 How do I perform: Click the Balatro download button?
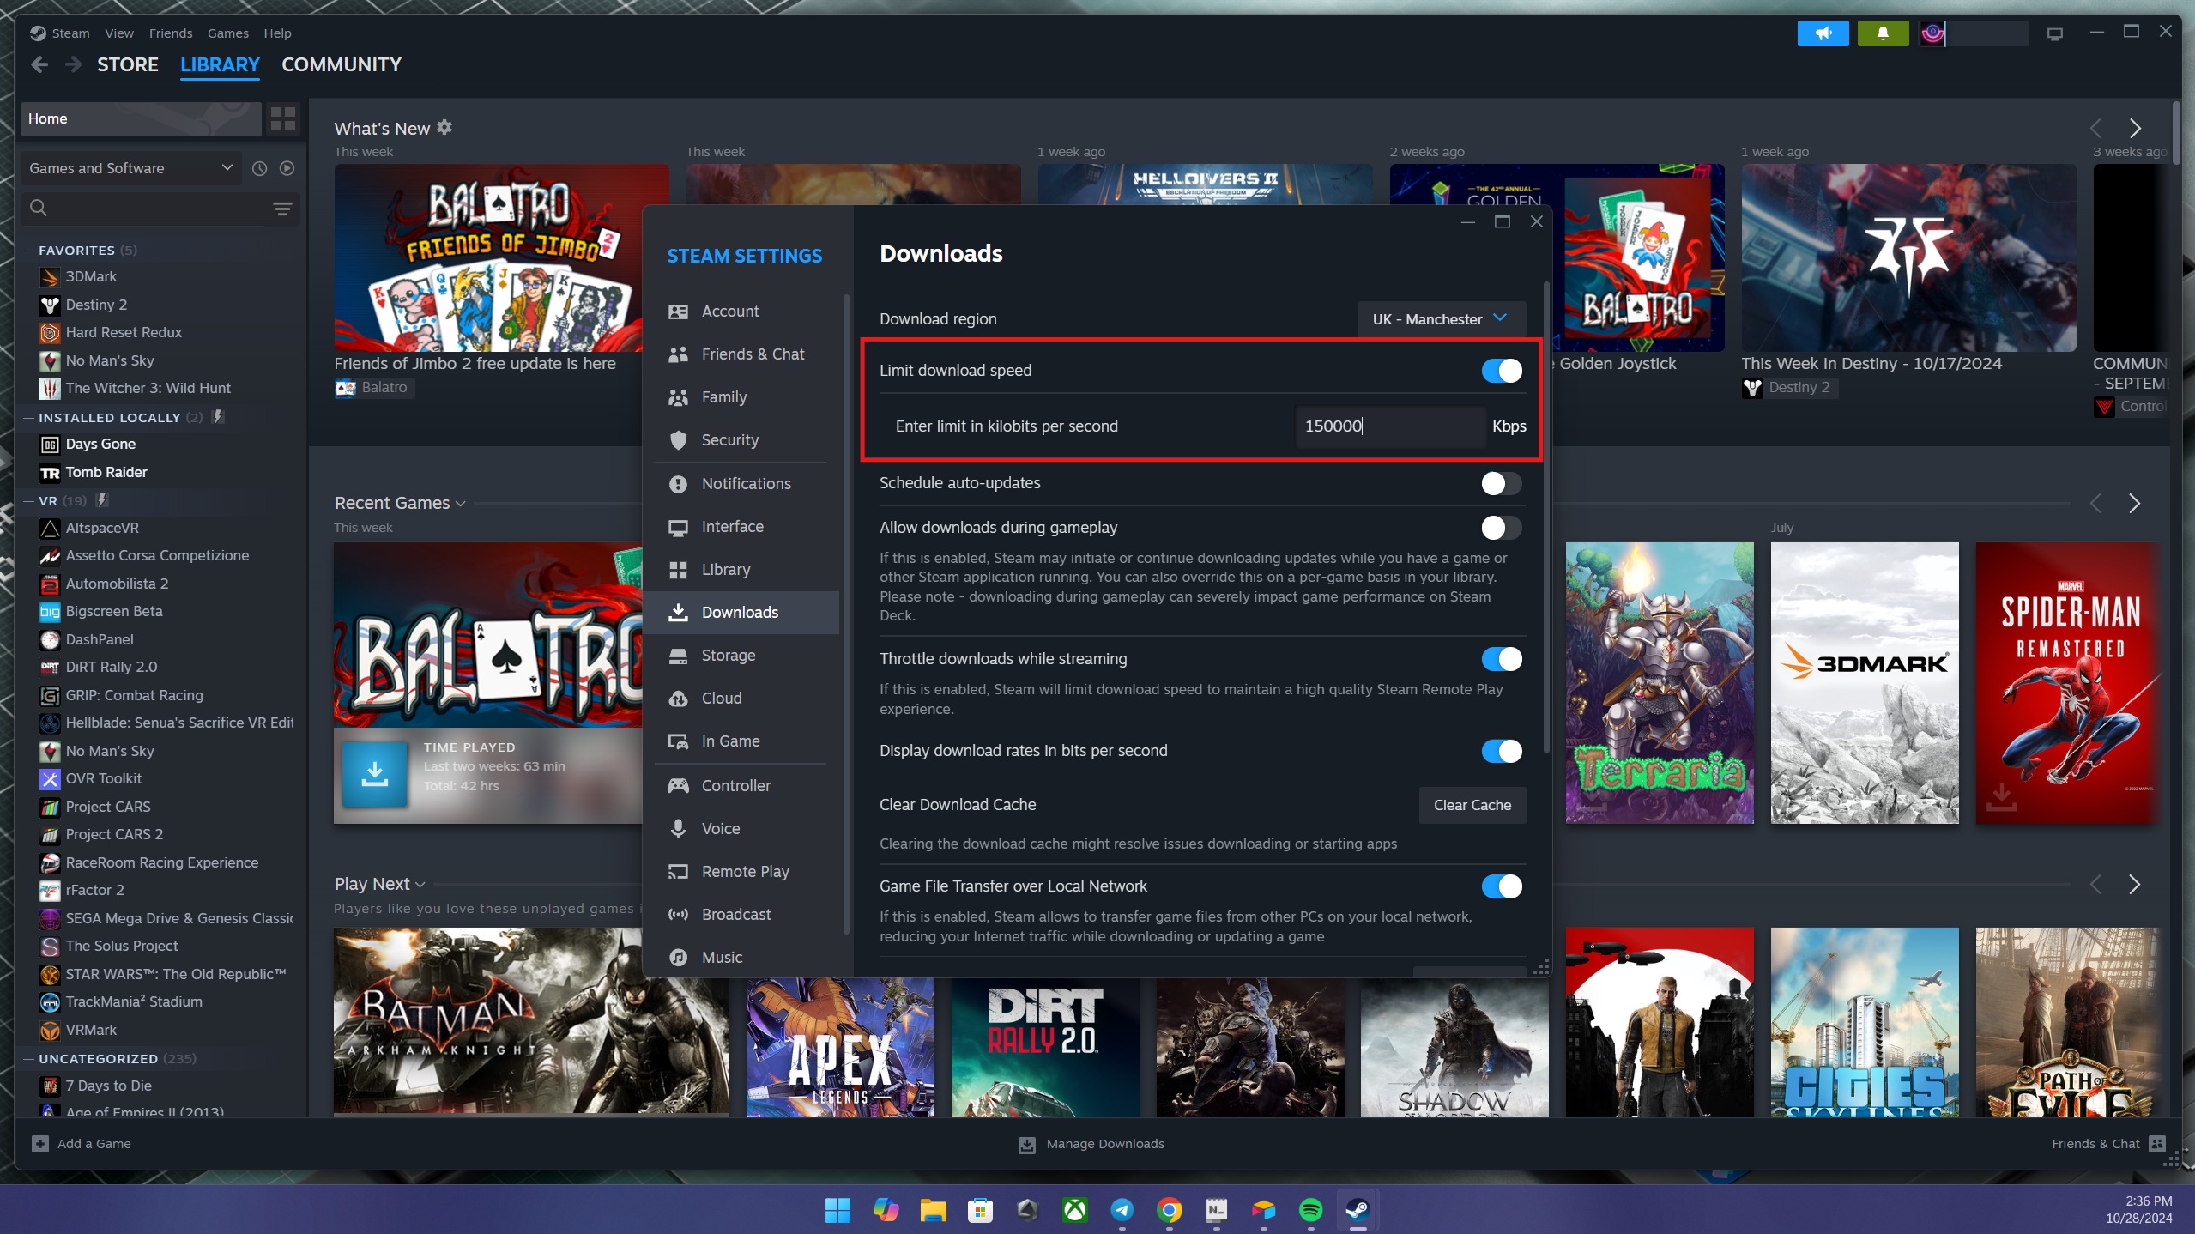coord(374,775)
